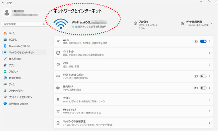Screen dimensions: 218x131
Task: Click the イーサネット monitor icon
Action: click(58, 53)
